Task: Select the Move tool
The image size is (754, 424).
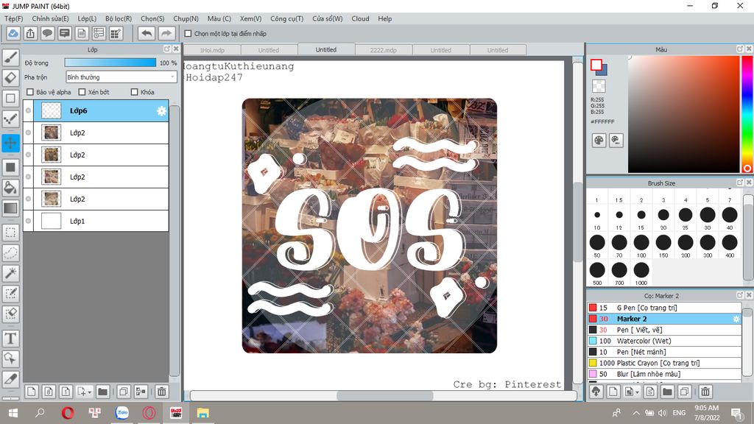Action: point(10,143)
